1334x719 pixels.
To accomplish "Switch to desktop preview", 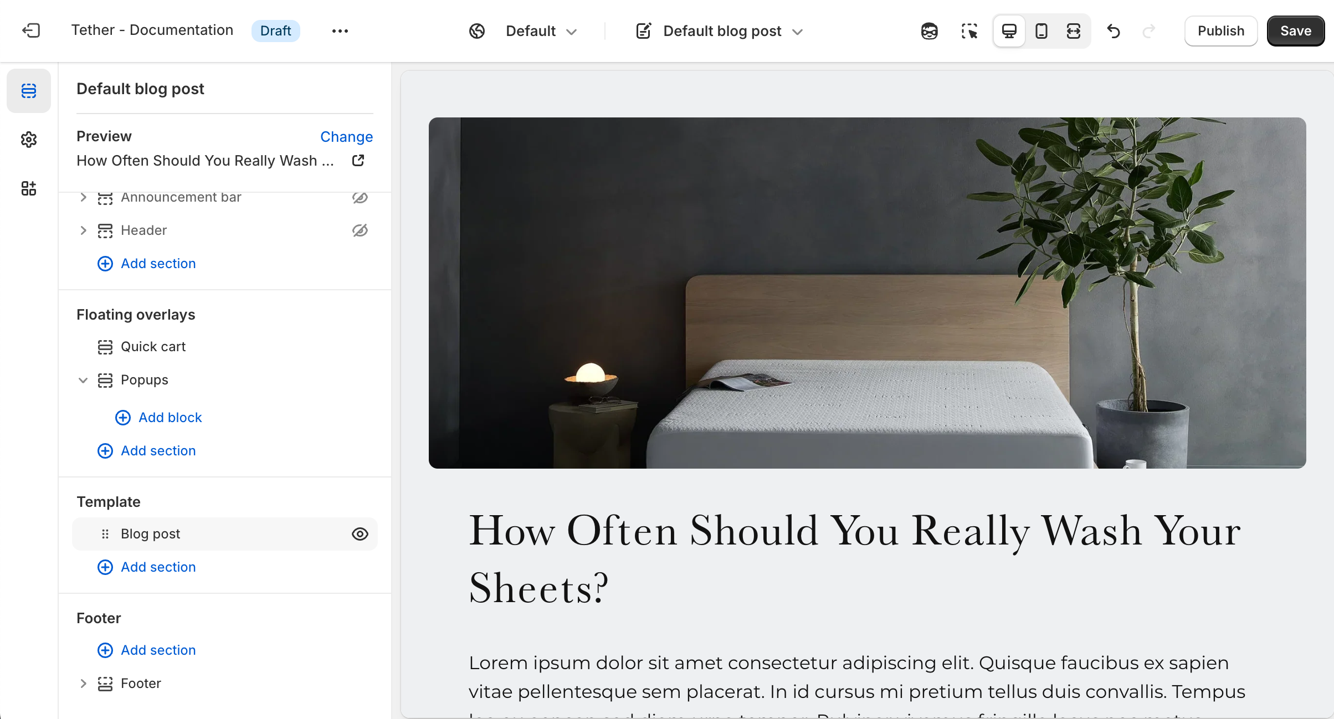I will [1009, 31].
